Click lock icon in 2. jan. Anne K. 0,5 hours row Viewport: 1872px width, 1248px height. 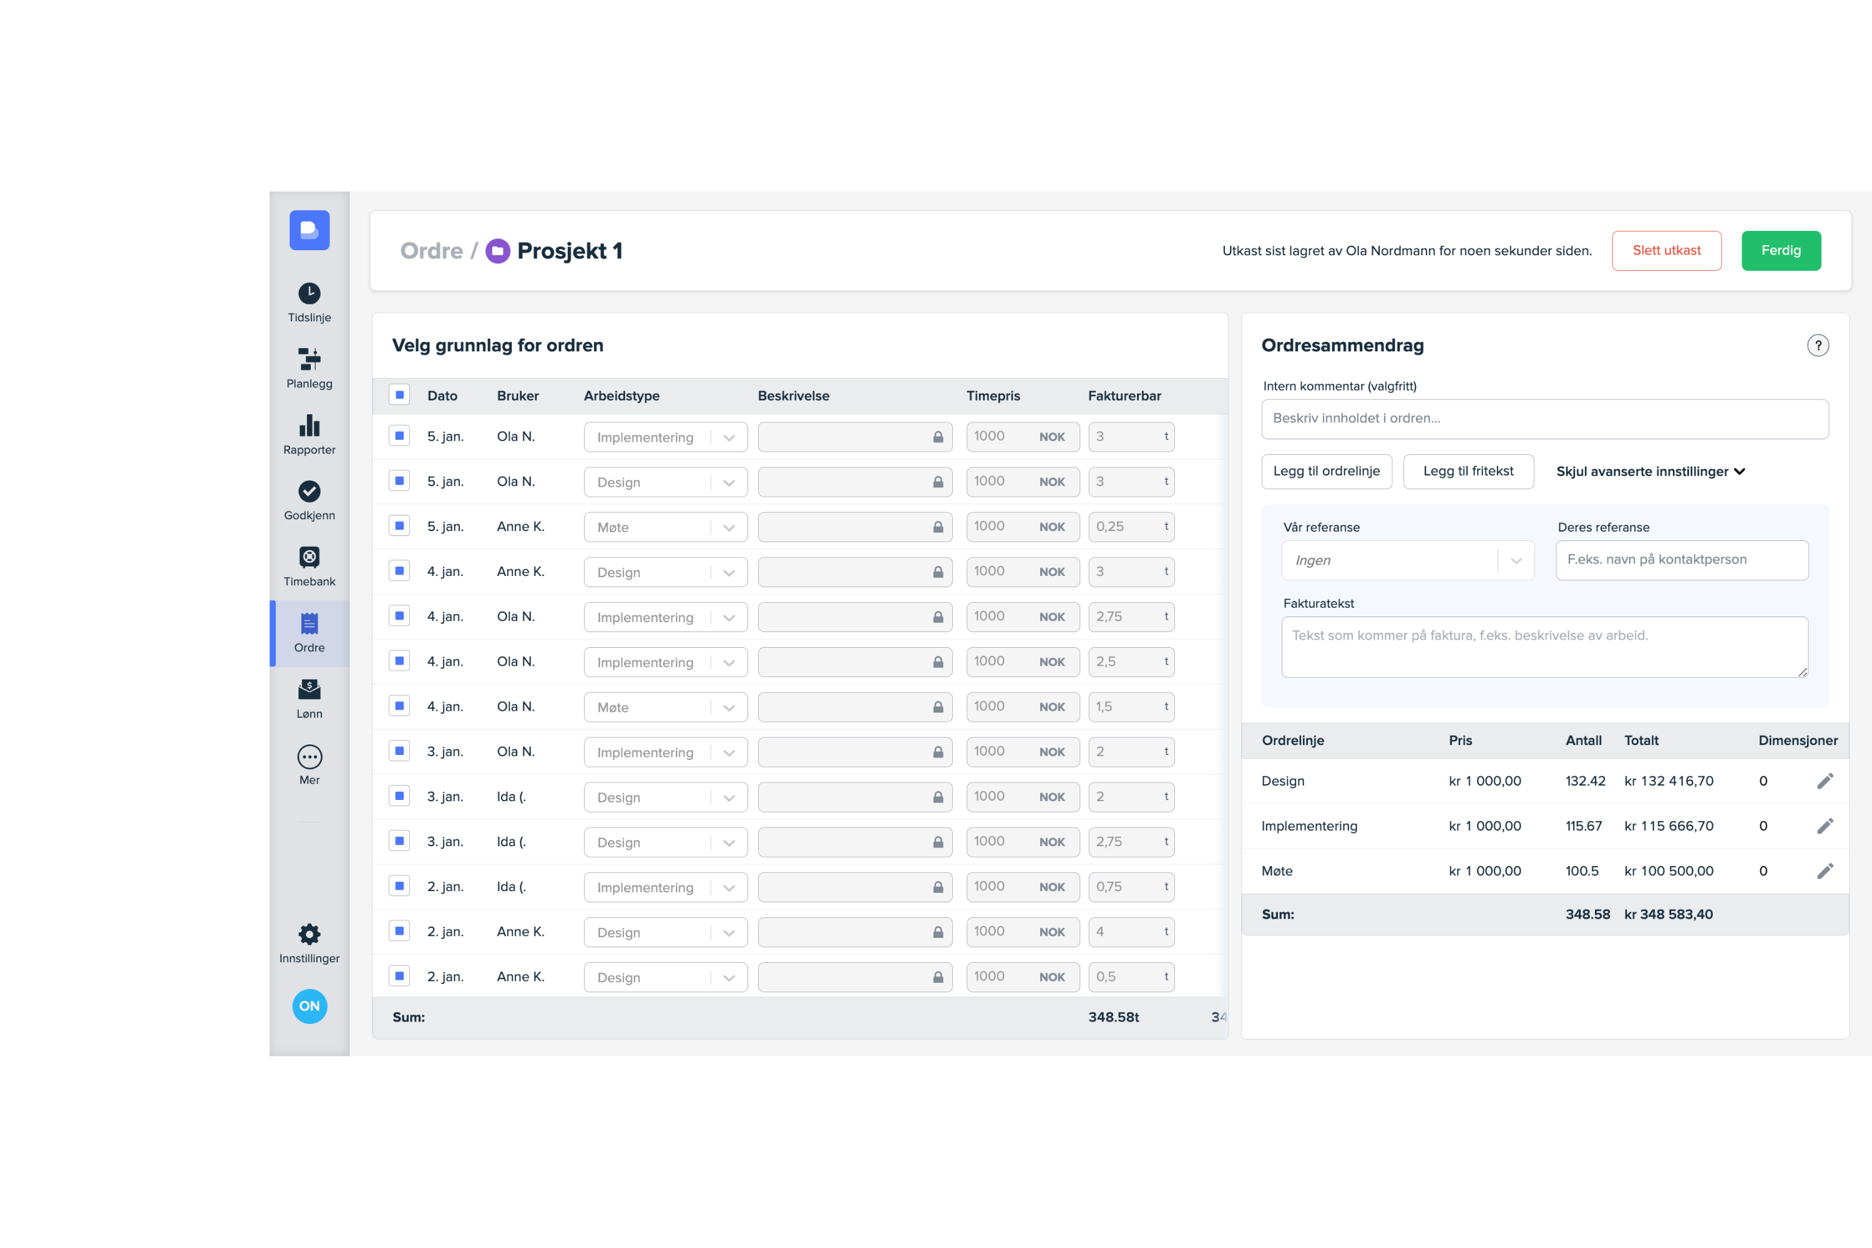point(938,977)
